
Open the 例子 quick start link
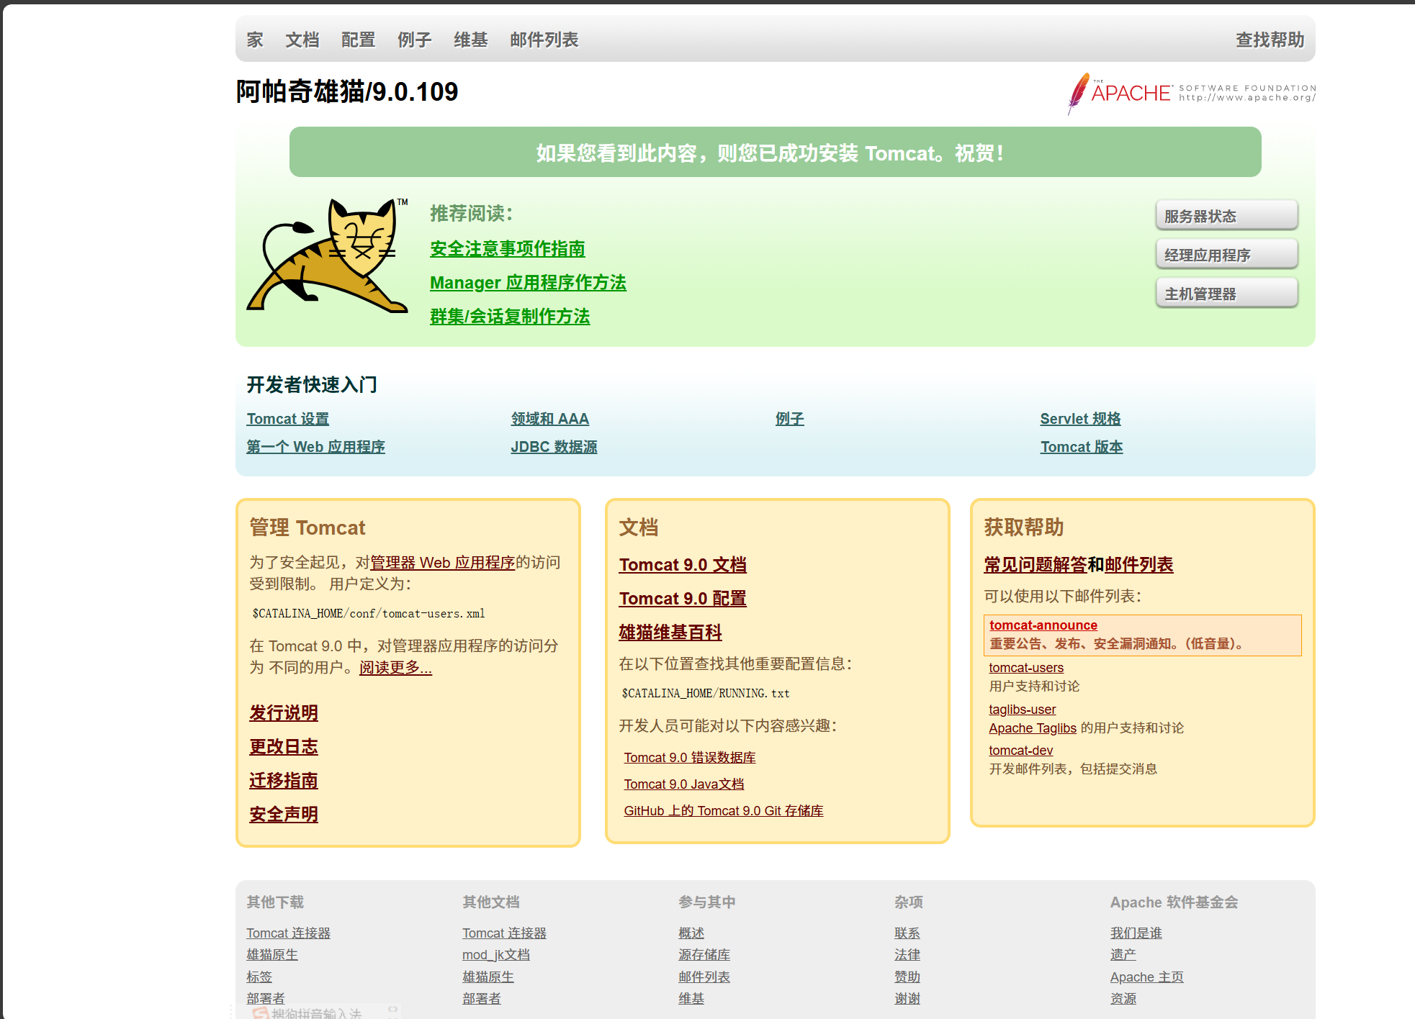[790, 419]
